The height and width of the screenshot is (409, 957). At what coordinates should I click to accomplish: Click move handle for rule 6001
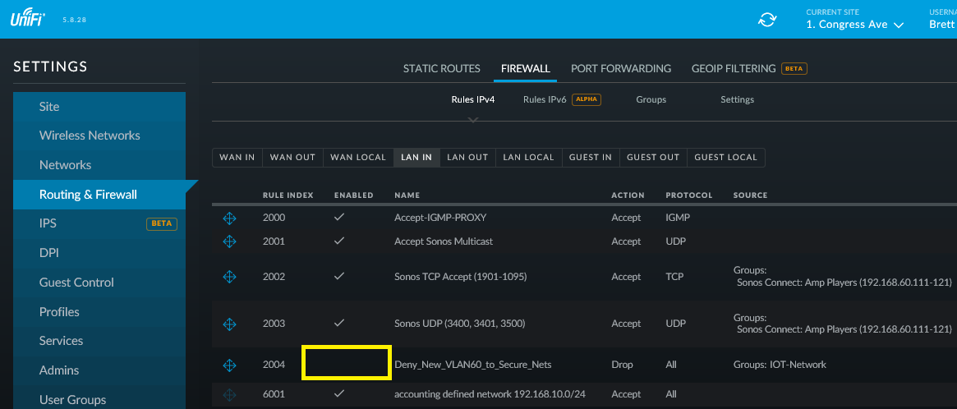229,394
